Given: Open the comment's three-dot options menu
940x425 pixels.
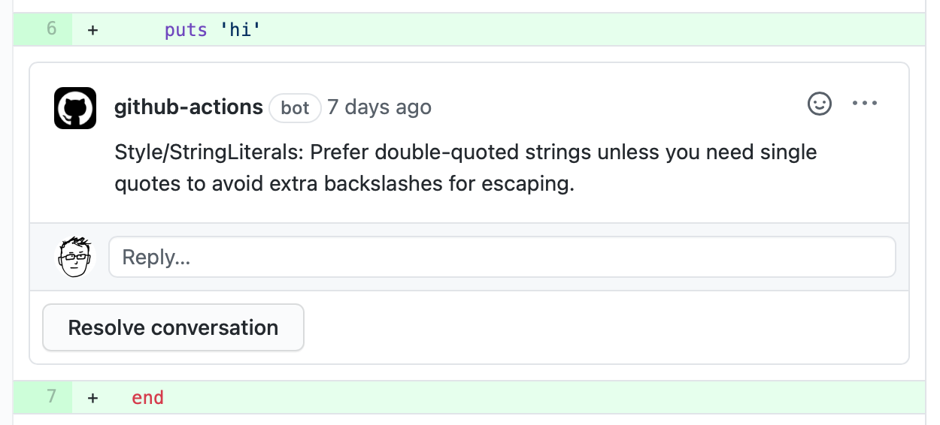Looking at the screenshot, I should tap(865, 104).
